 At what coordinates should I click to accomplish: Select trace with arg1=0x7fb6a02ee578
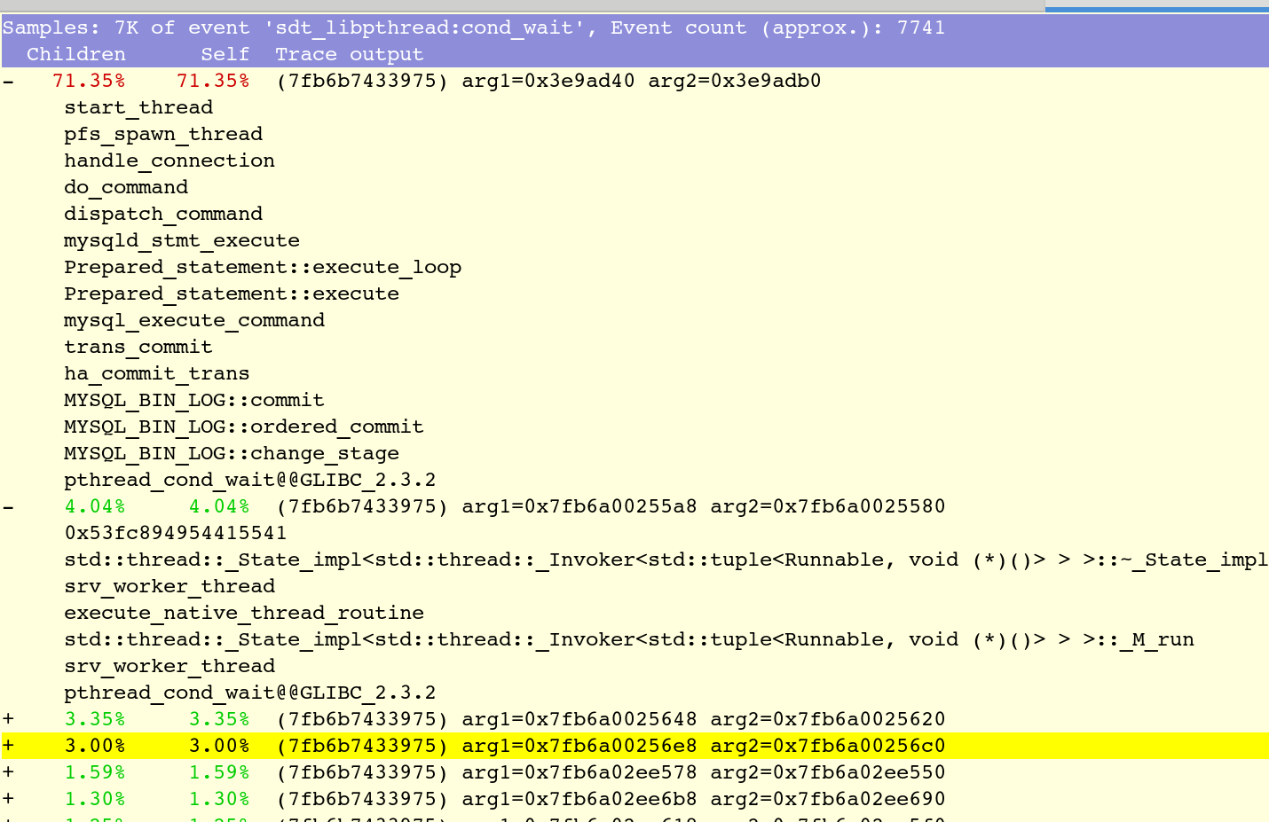611,772
